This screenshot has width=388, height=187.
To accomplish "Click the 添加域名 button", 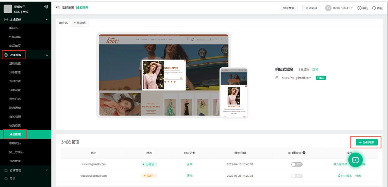I will click(367, 142).
